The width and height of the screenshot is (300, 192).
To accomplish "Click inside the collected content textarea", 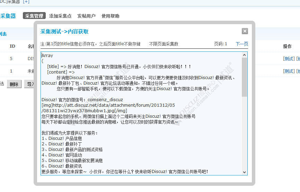I will tap(141, 114).
